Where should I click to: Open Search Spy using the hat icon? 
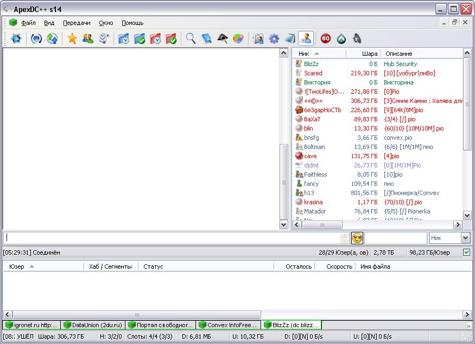point(222,38)
